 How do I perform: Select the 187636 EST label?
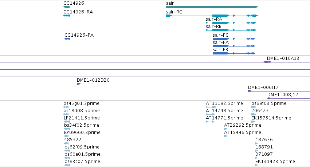(x=264, y=140)
